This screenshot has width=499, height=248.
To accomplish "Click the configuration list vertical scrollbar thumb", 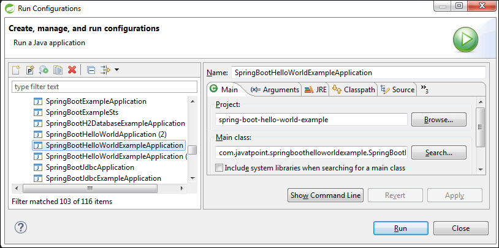I will 192,150.
